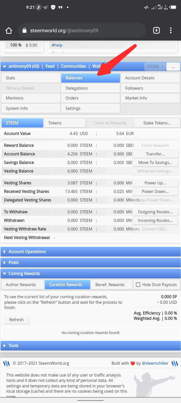Click the Incoming Routes... button
The height and width of the screenshot is (403, 181).
click(155, 220)
